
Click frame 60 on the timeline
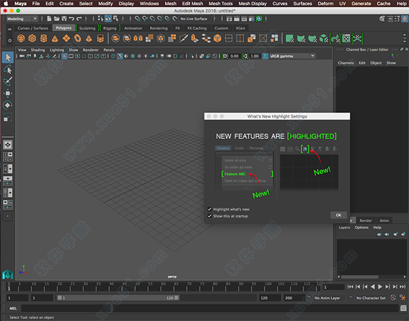(x=164, y=286)
